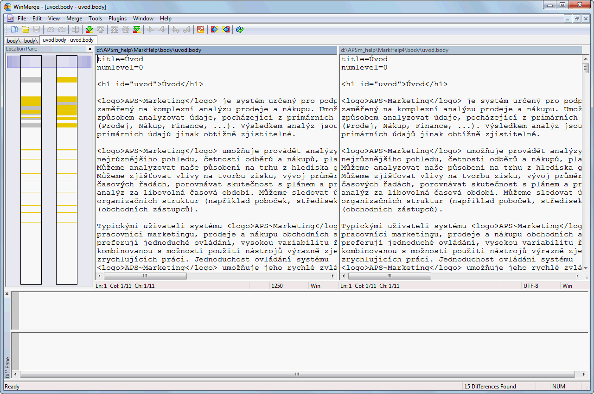Click the Select Line Difference icon
The height and width of the screenshot is (394, 594).
coord(76,30)
